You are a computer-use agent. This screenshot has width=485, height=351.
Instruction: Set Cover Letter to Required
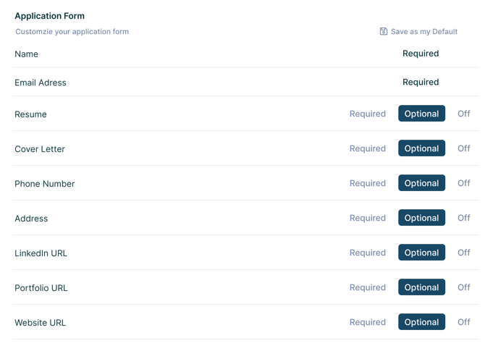pyautogui.click(x=368, y=148)
